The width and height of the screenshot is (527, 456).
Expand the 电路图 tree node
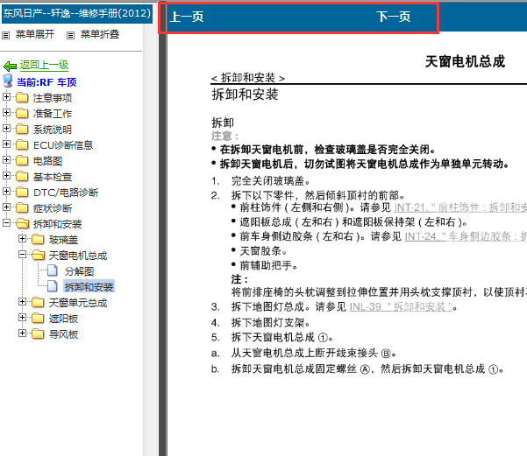click(6, 159)
